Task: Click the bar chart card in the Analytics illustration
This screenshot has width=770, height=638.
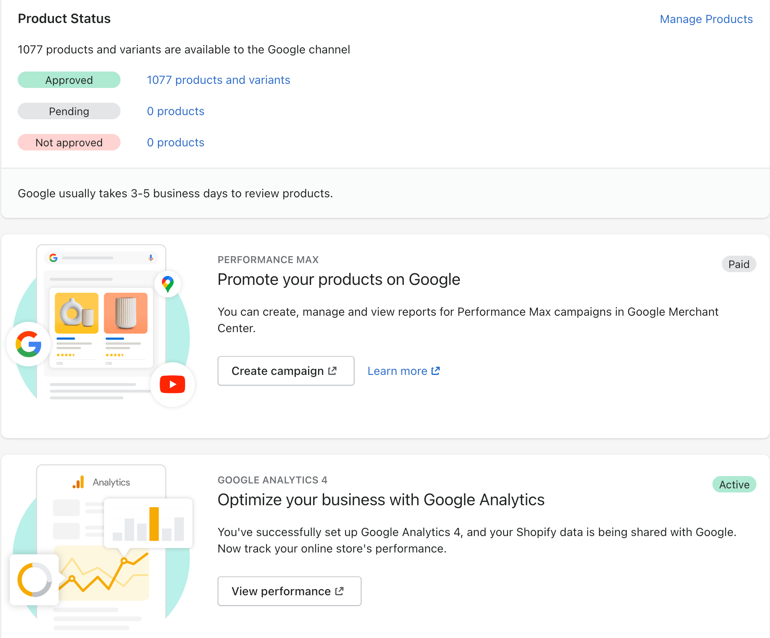Action: (x=148, y=523)
